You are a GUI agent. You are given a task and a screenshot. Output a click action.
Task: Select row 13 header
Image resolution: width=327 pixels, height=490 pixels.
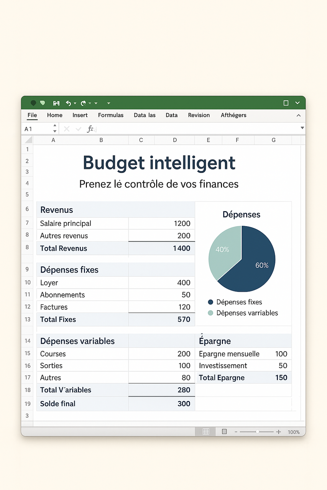27,319
